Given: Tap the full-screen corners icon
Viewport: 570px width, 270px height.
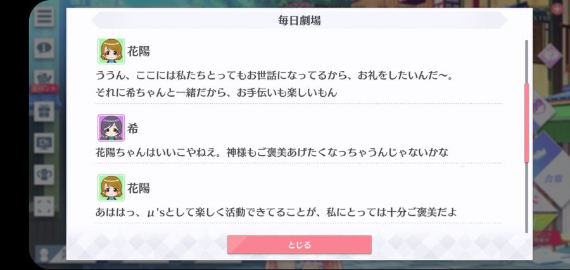Looking at the screenshot, I should click(44, 206).
